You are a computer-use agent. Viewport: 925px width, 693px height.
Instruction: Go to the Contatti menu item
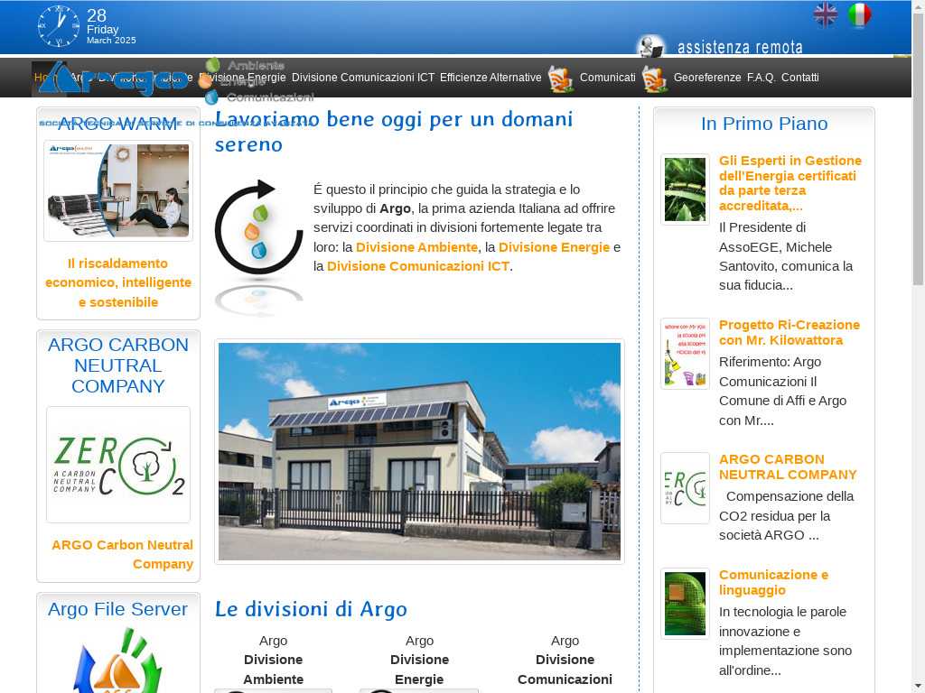(x=800, y=78)
